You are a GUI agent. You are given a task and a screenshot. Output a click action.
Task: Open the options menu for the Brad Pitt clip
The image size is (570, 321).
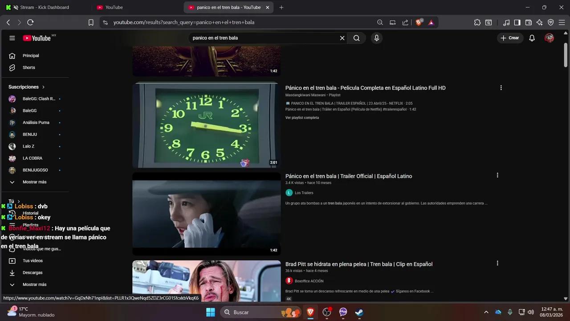point(497,263)
